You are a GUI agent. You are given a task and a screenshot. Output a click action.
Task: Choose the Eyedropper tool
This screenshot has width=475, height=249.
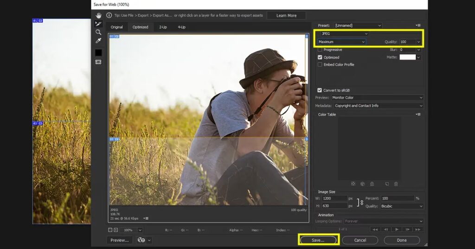98,41
